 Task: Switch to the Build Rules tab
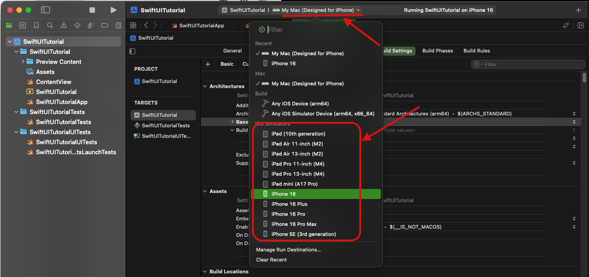point(477,51)
